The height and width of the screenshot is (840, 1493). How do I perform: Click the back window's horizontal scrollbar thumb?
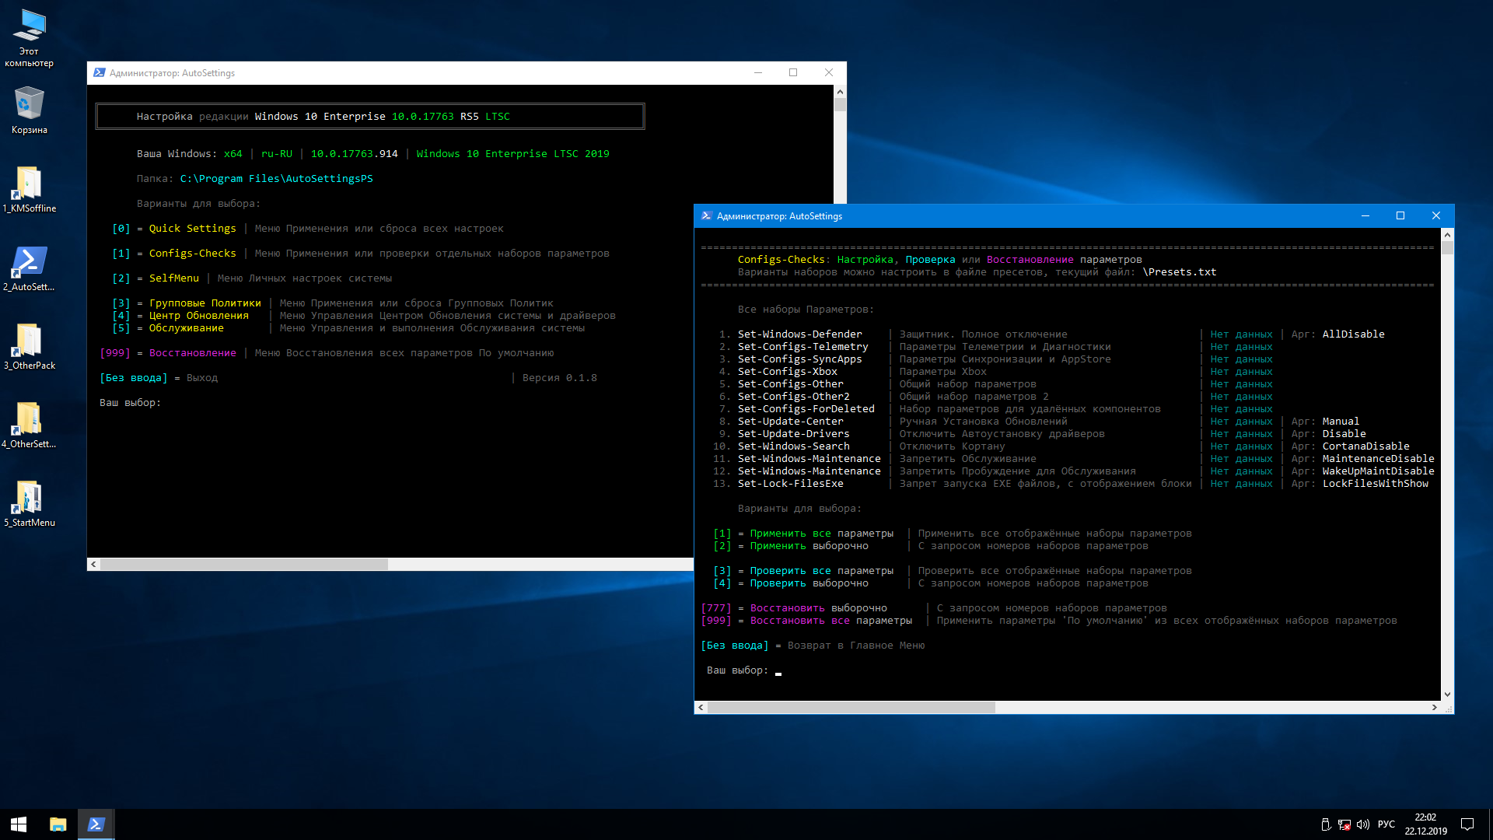pos(244,565)
